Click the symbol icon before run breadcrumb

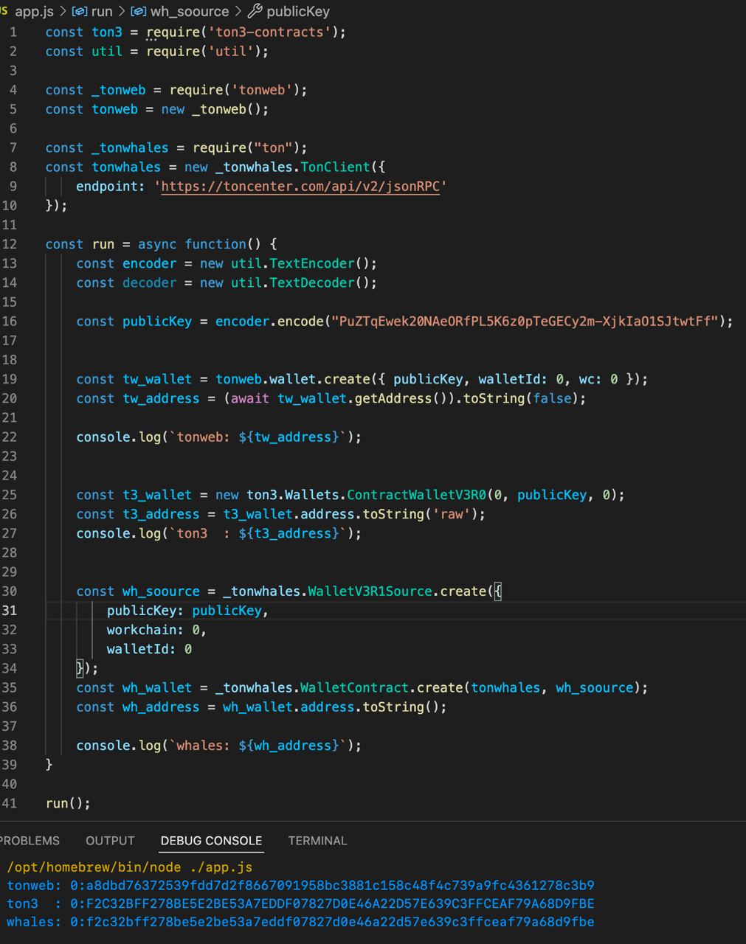coord(80,11)
